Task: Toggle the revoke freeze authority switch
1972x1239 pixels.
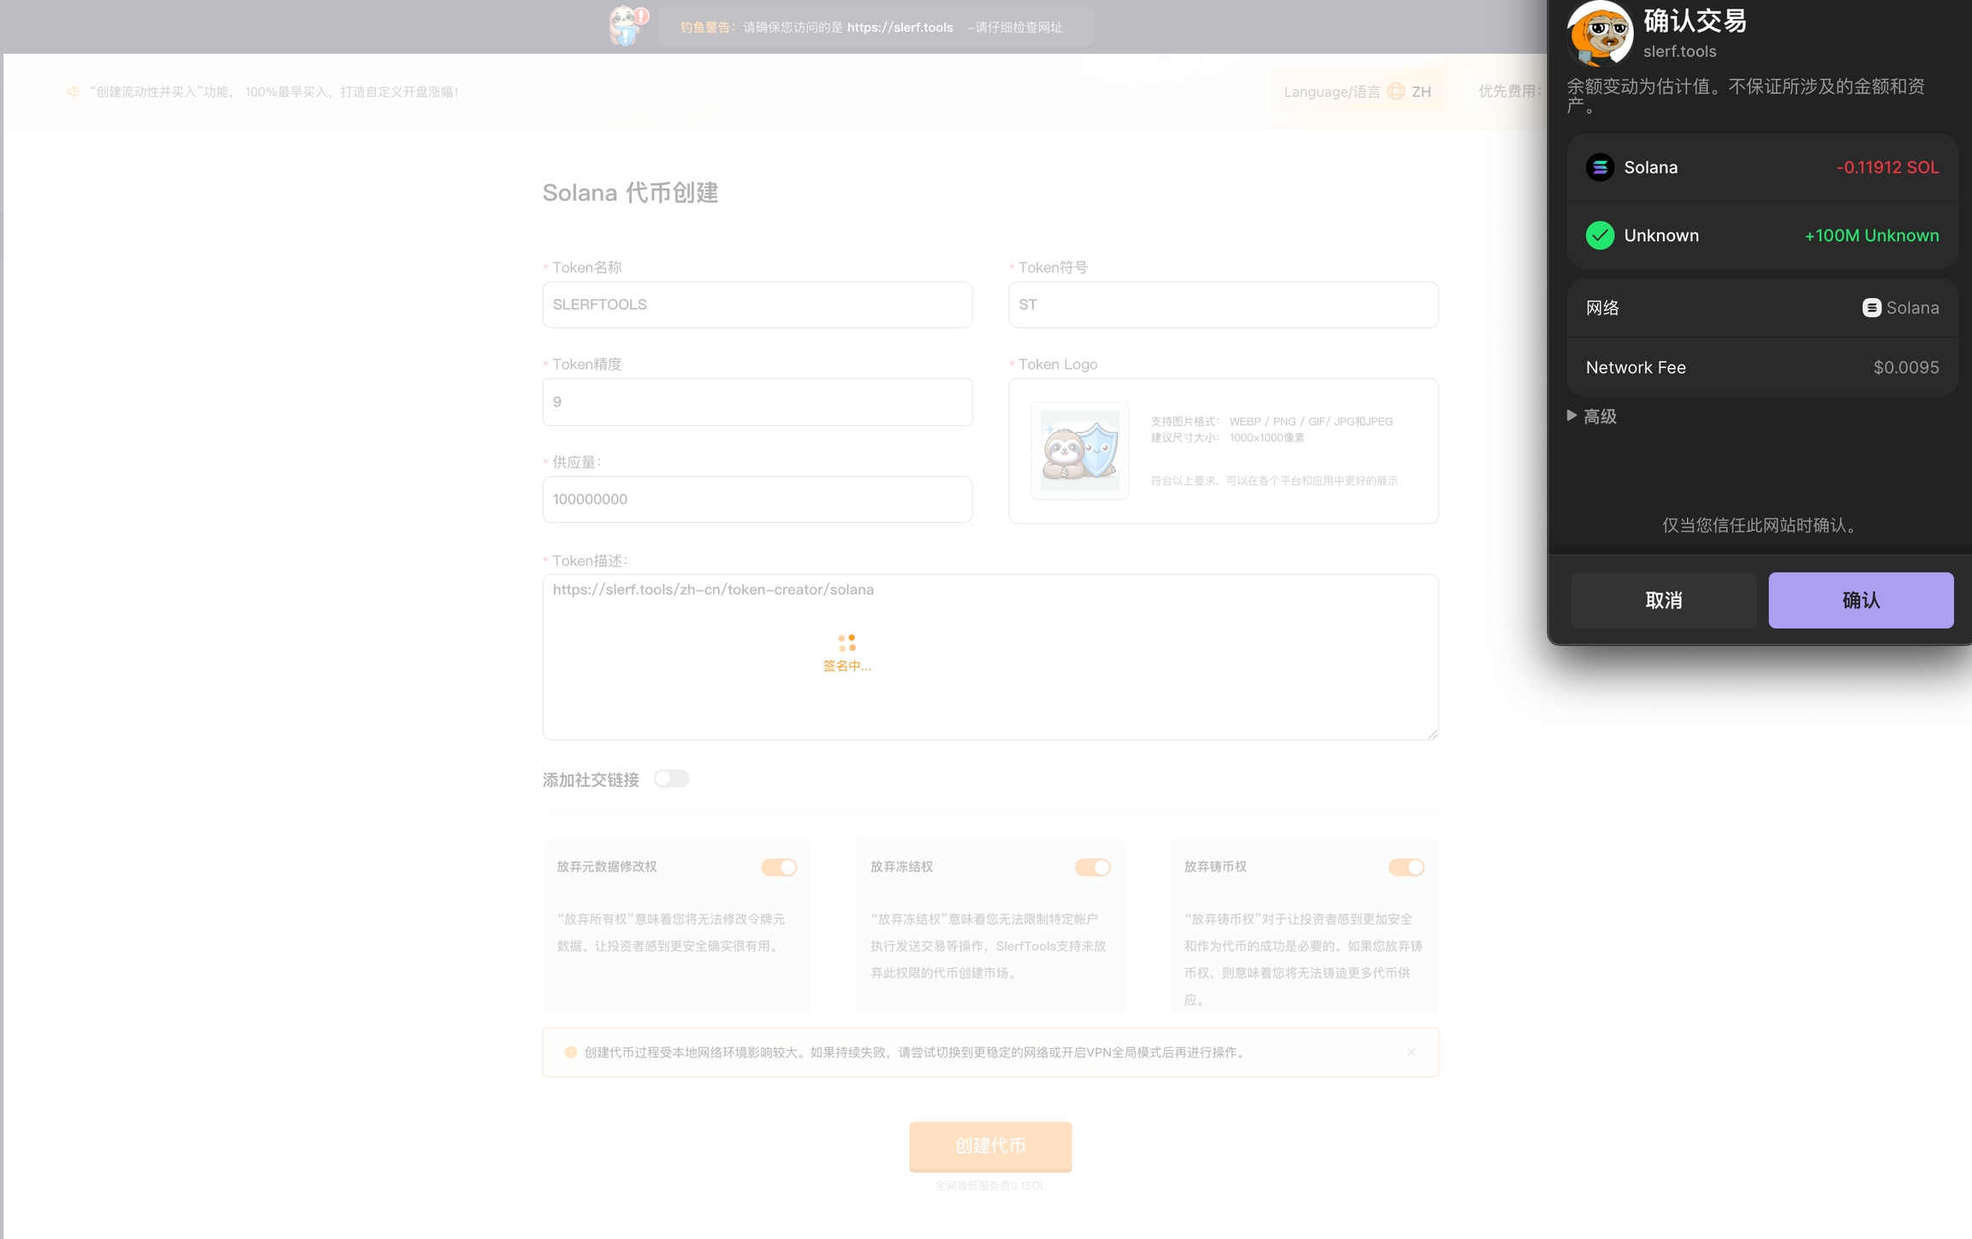Action: pyautogui.click(x=1092, y=868)
